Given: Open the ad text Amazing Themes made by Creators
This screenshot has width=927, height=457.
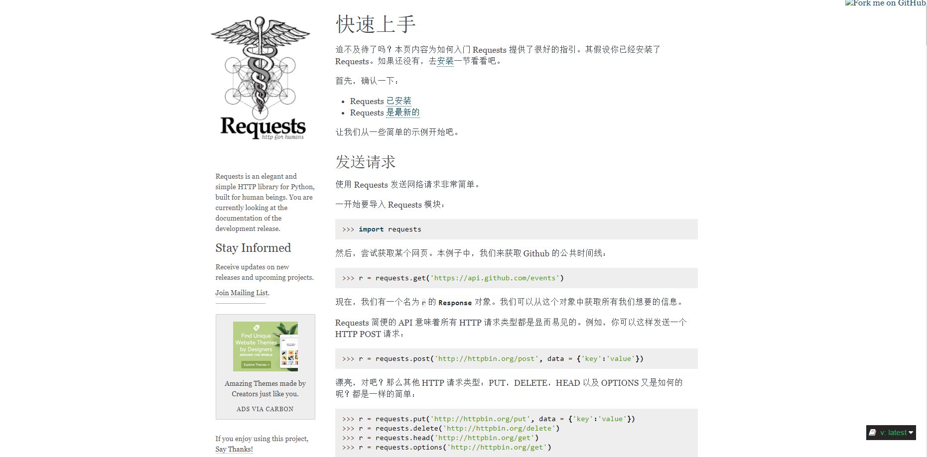Looking at the screenshot, I should [x=265, y=389].
